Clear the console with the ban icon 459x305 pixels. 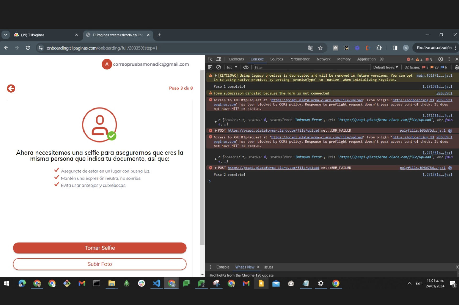click(219, 67)
